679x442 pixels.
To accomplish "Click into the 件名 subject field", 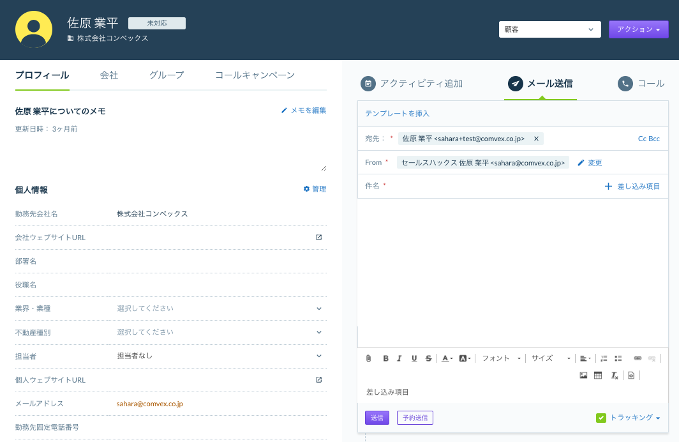I will [x=494, y=187].
